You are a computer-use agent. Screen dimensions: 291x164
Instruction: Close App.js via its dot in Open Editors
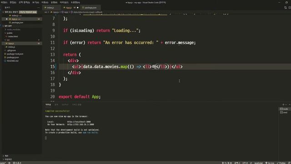pos(7,19)
